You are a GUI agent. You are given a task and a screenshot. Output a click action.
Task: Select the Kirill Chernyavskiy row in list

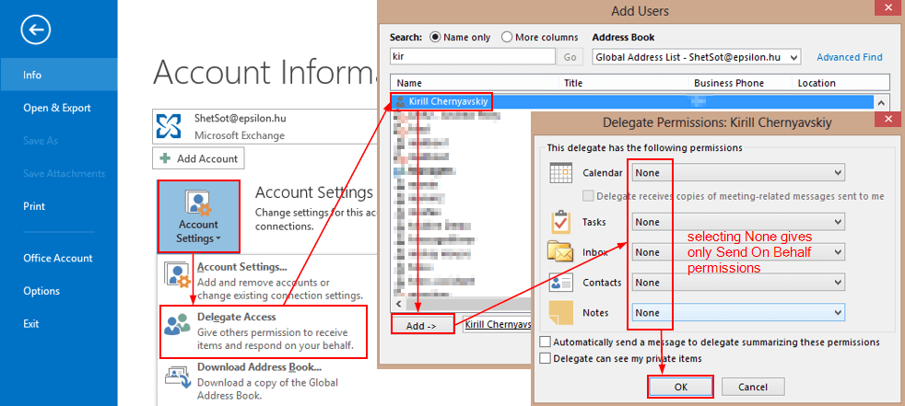[x=631, y=102]
